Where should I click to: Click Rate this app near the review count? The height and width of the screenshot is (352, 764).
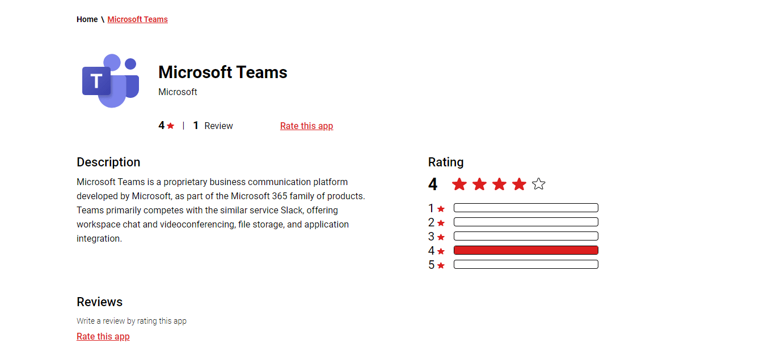(x=306, y=126)
